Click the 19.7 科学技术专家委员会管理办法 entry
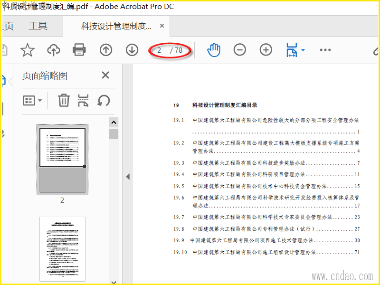The width and height of the screenshot is (380, 285). (266, 217)
